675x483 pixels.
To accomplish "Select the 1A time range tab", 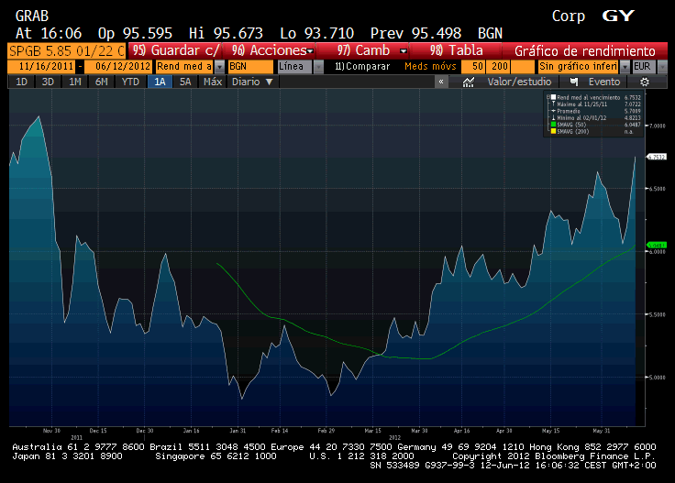I will [160, 82].
